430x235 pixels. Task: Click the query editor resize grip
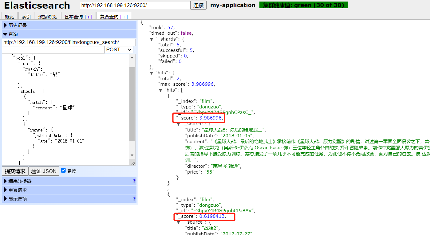pyautogui.click(x=133, y=163)
